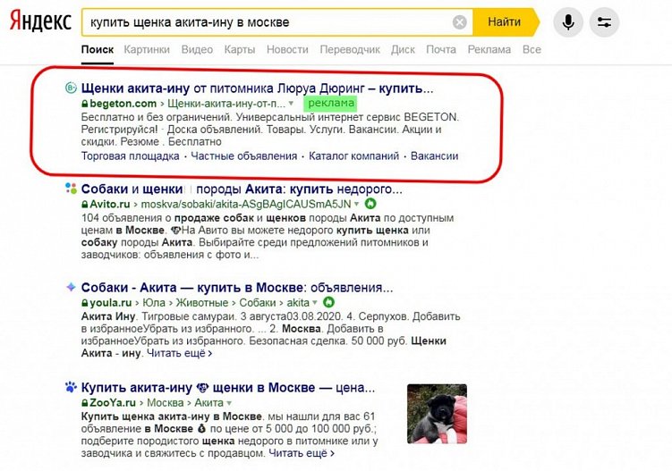Show all services via Все

532,50
